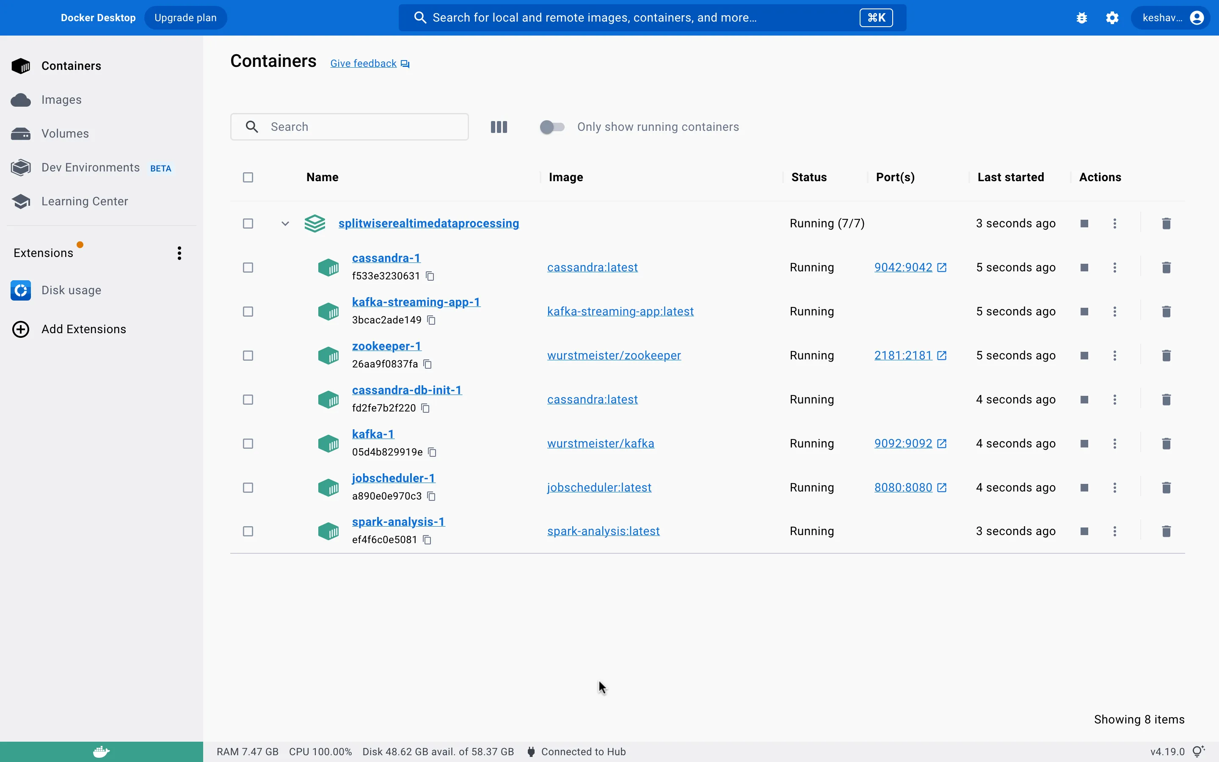
Task: Delete the splitwiserealtimedataprocessing stack
Action: coord(1166,224)
